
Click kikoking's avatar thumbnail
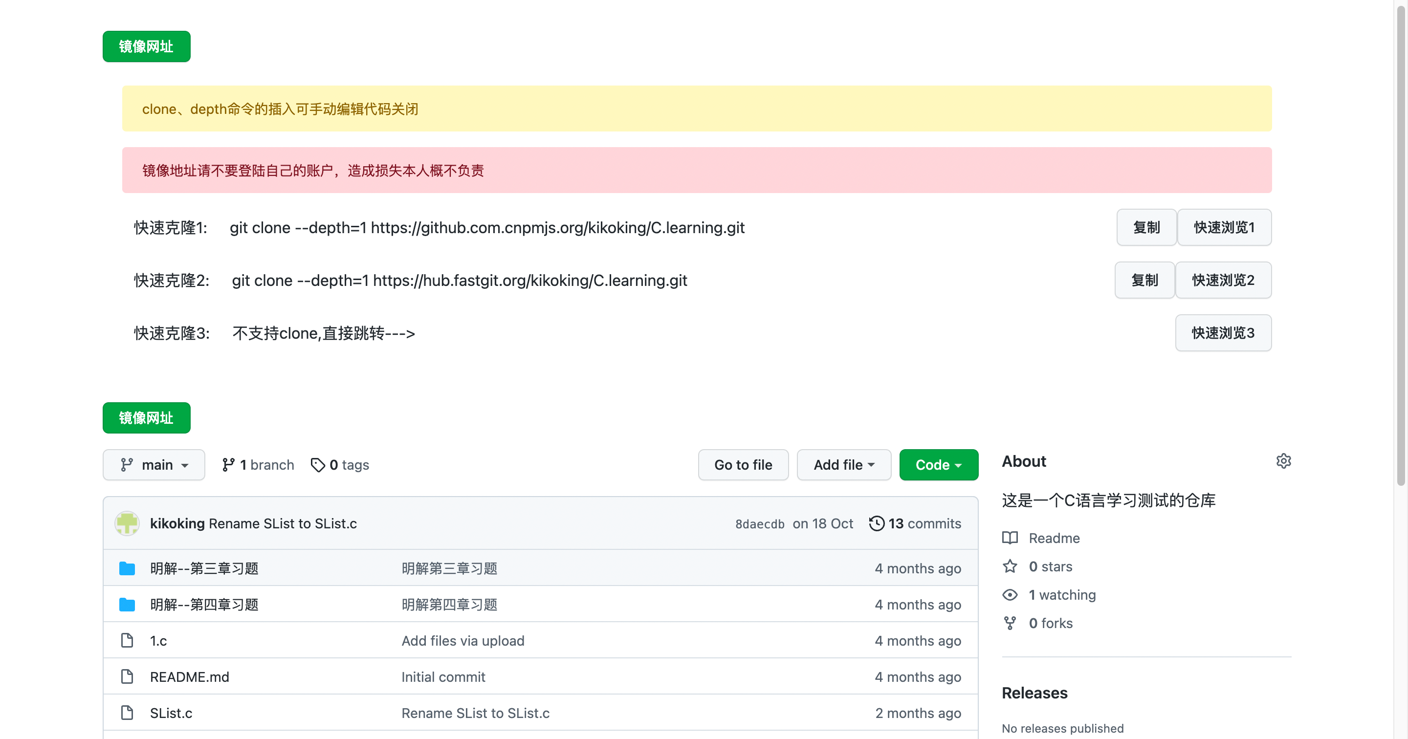coord(127,523)
